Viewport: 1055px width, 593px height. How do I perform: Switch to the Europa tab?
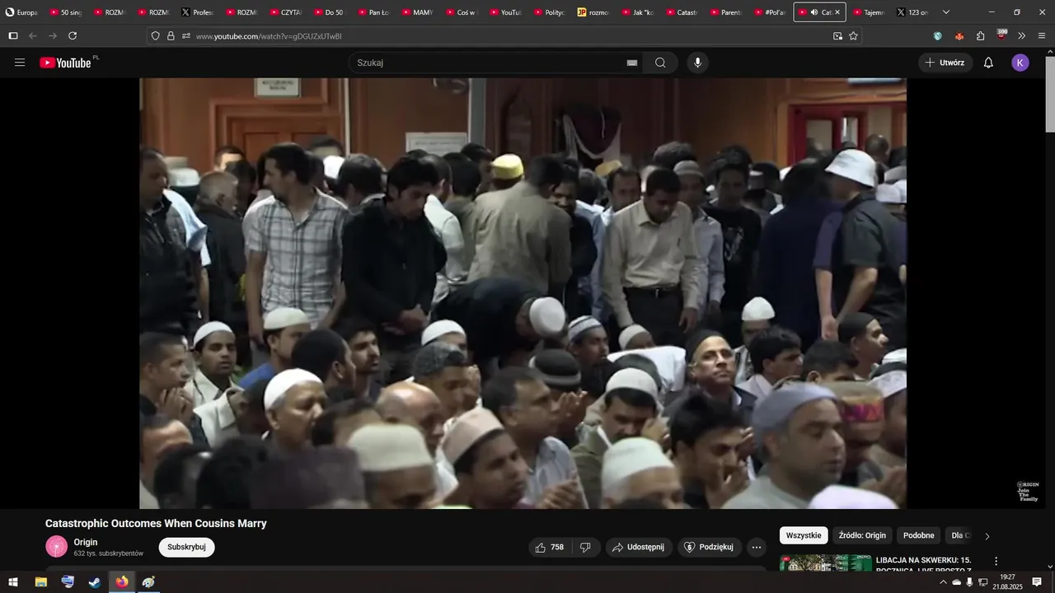(21, 12)
